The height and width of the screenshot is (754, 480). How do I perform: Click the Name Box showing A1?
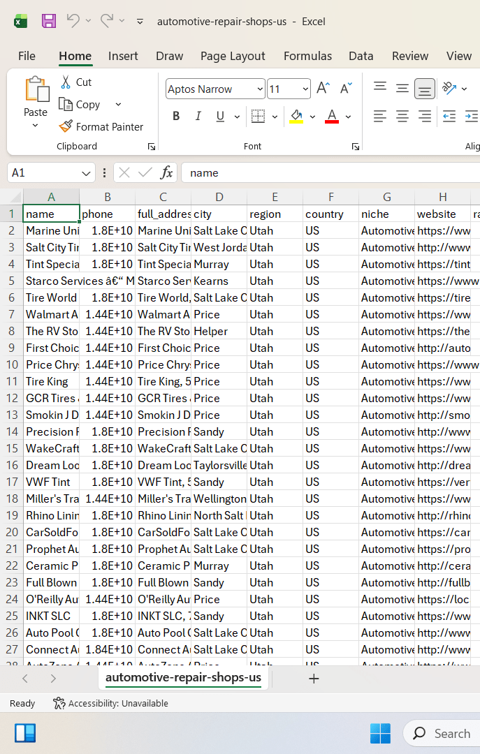(43, 172)
